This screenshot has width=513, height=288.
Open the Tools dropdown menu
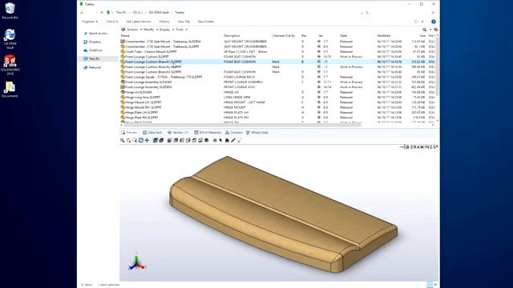coord(182,30)
